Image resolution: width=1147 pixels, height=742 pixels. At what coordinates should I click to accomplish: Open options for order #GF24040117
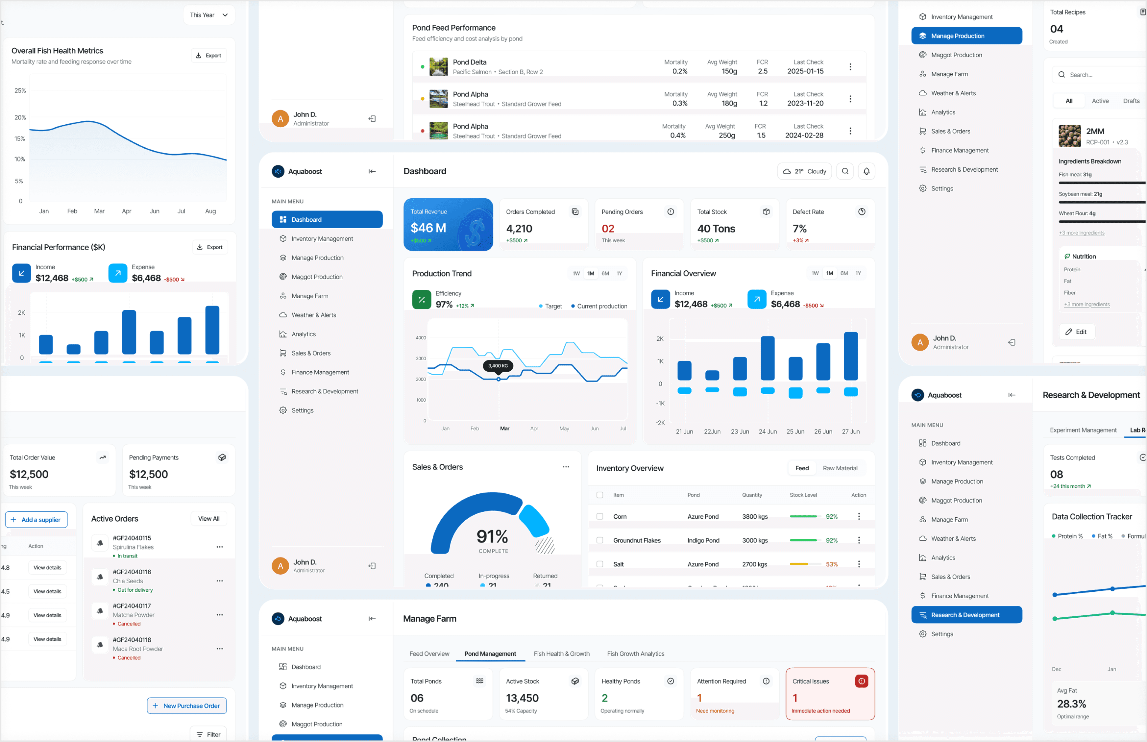[x=220, y=615]
